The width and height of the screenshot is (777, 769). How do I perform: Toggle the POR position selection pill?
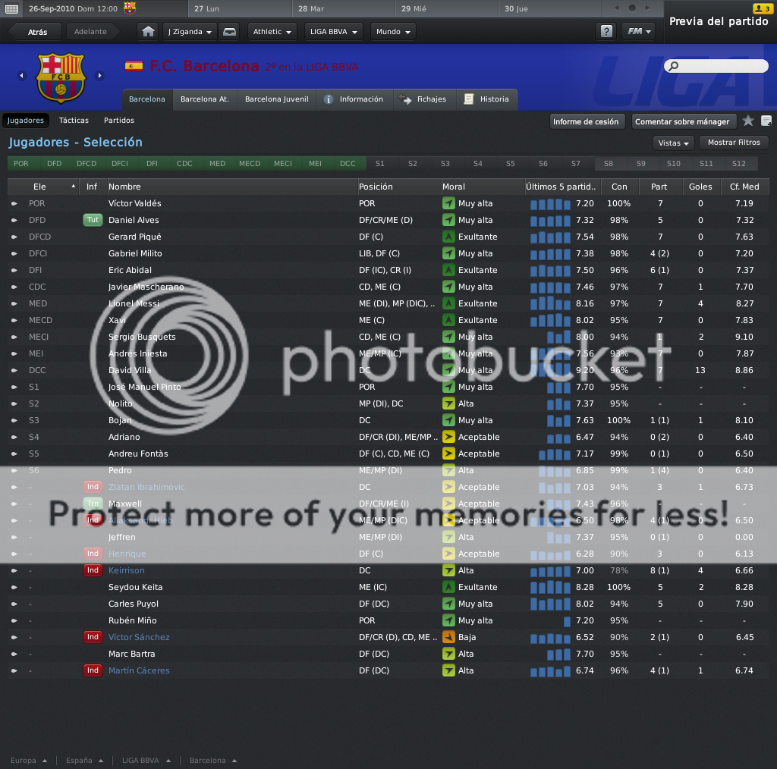[x=20, y=163]
